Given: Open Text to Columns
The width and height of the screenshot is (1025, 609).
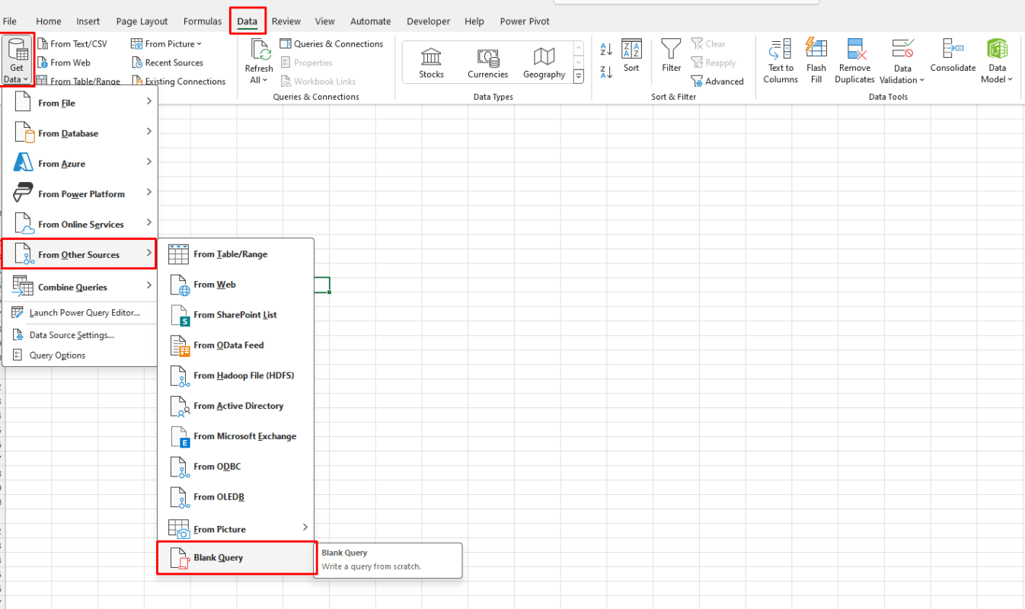Looking at the screenshot, I should (781, 61).
